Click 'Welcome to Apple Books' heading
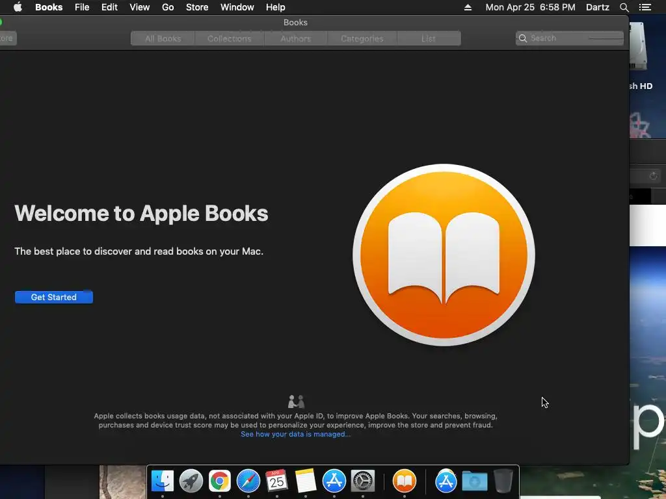666x499 pixels. point(141,213)
